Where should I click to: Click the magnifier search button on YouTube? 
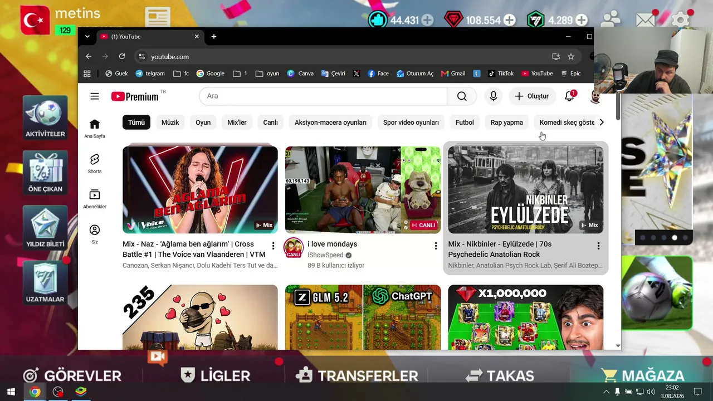(462, 96)
